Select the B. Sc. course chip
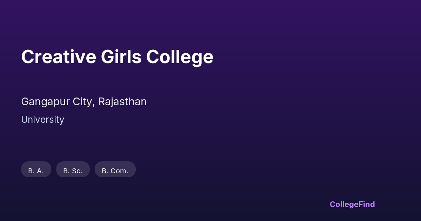Viewport: 421px width, 221px height. coord(73,170)
